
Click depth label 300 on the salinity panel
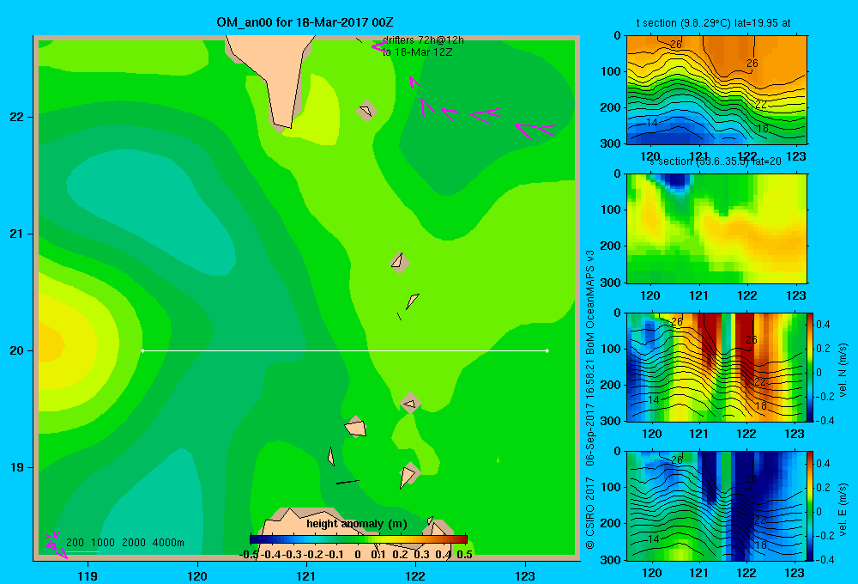611,283
